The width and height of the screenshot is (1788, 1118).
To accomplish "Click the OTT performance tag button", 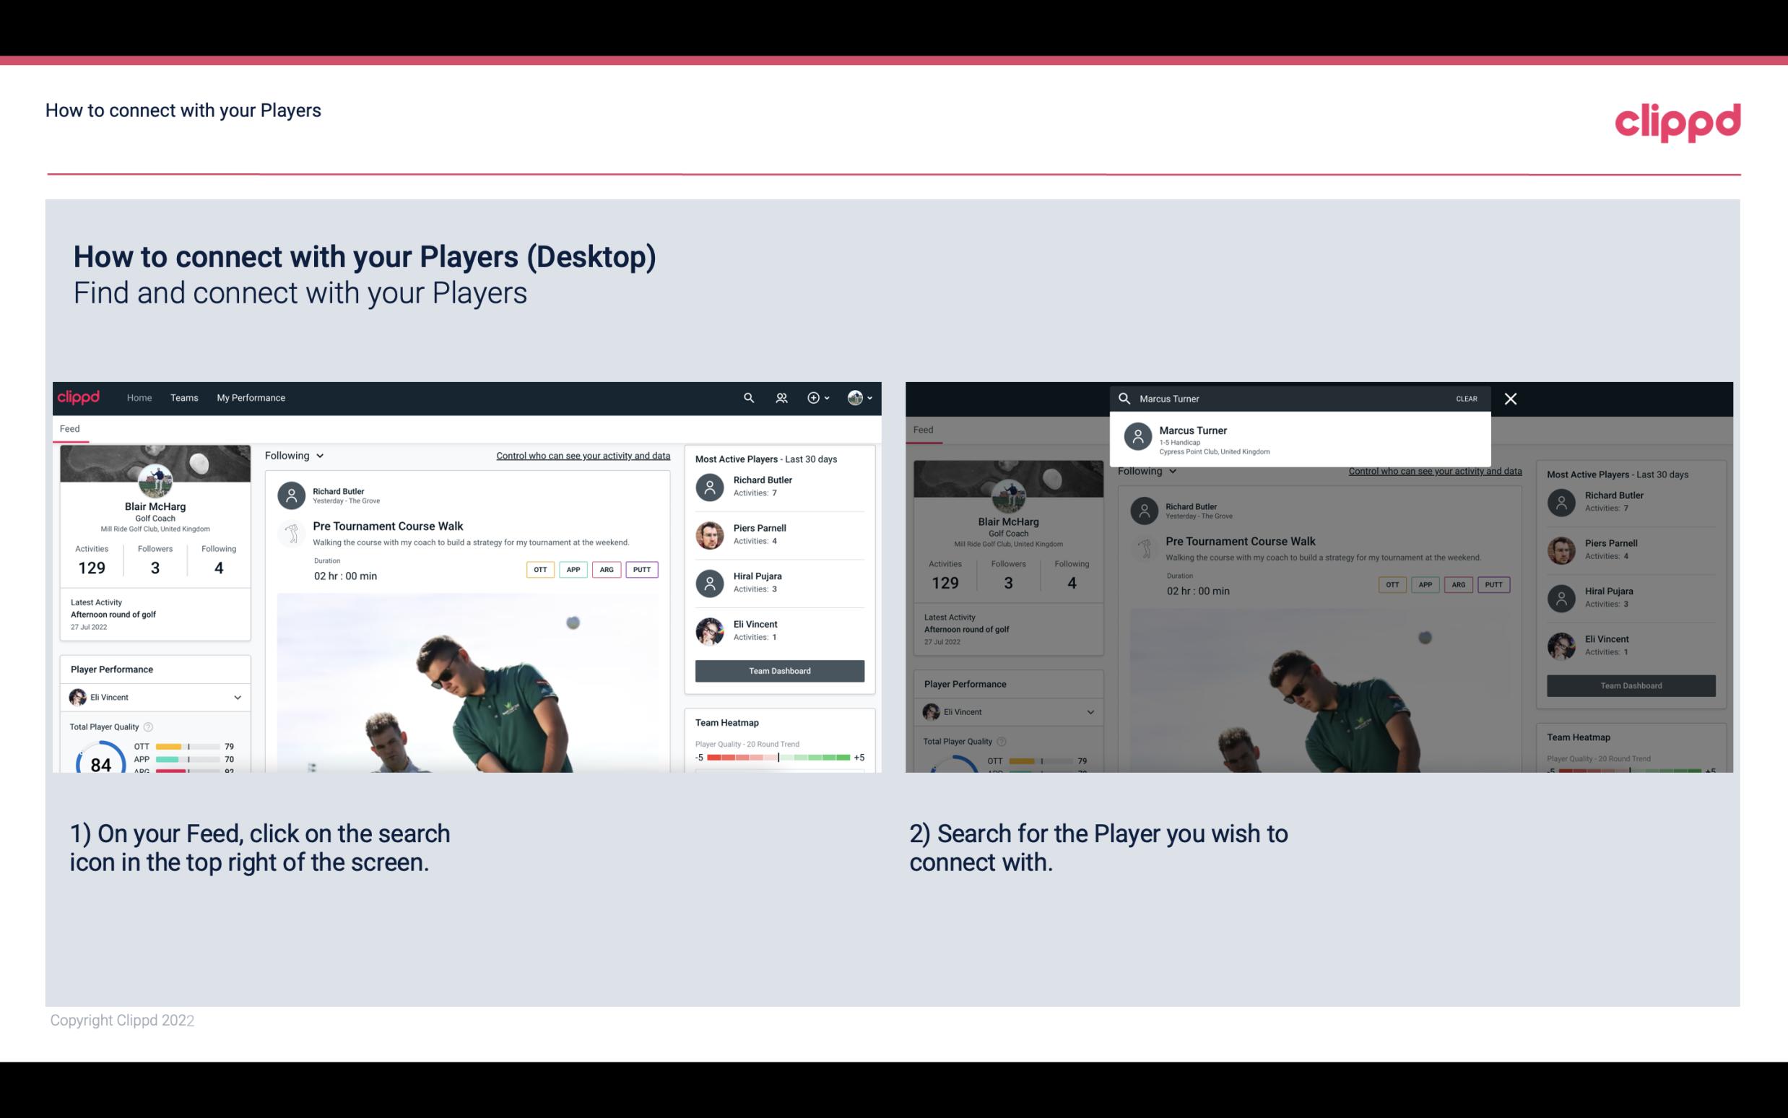I will pos(538,569).
